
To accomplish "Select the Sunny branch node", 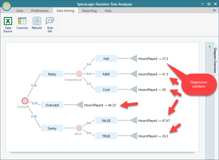I will pyautogui.click(x=52, y=128).
